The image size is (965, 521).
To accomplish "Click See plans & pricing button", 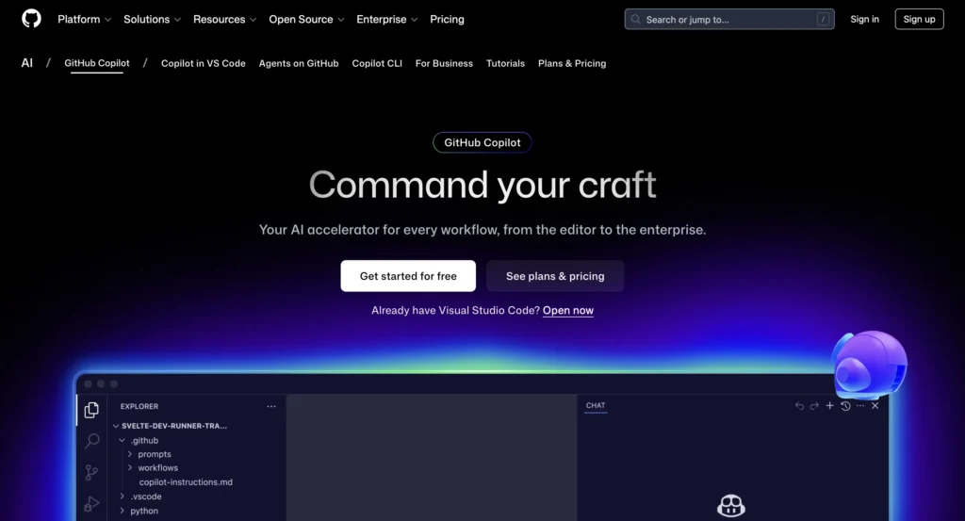I will click(x=555, y=276).
